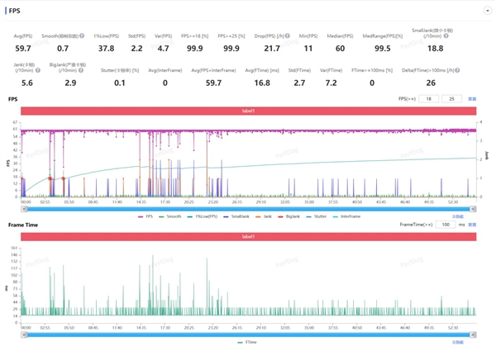Screen dimensions: 496x346
Task: Click the red label1 bar above Frame Time chart
Action: tap(249, 236)
